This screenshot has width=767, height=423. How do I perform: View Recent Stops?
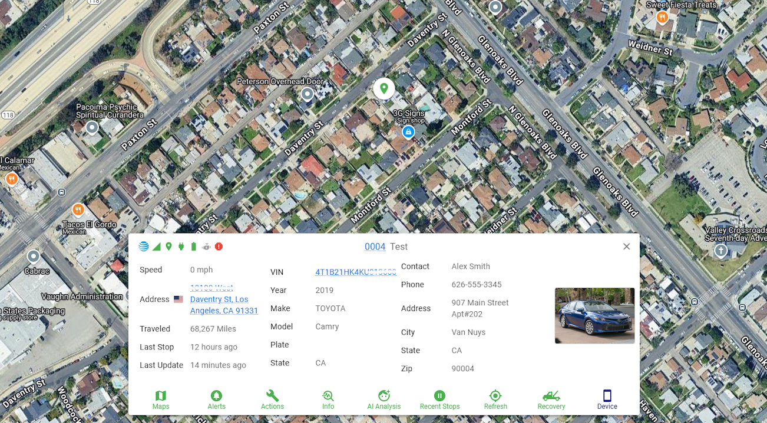[439, 399]
